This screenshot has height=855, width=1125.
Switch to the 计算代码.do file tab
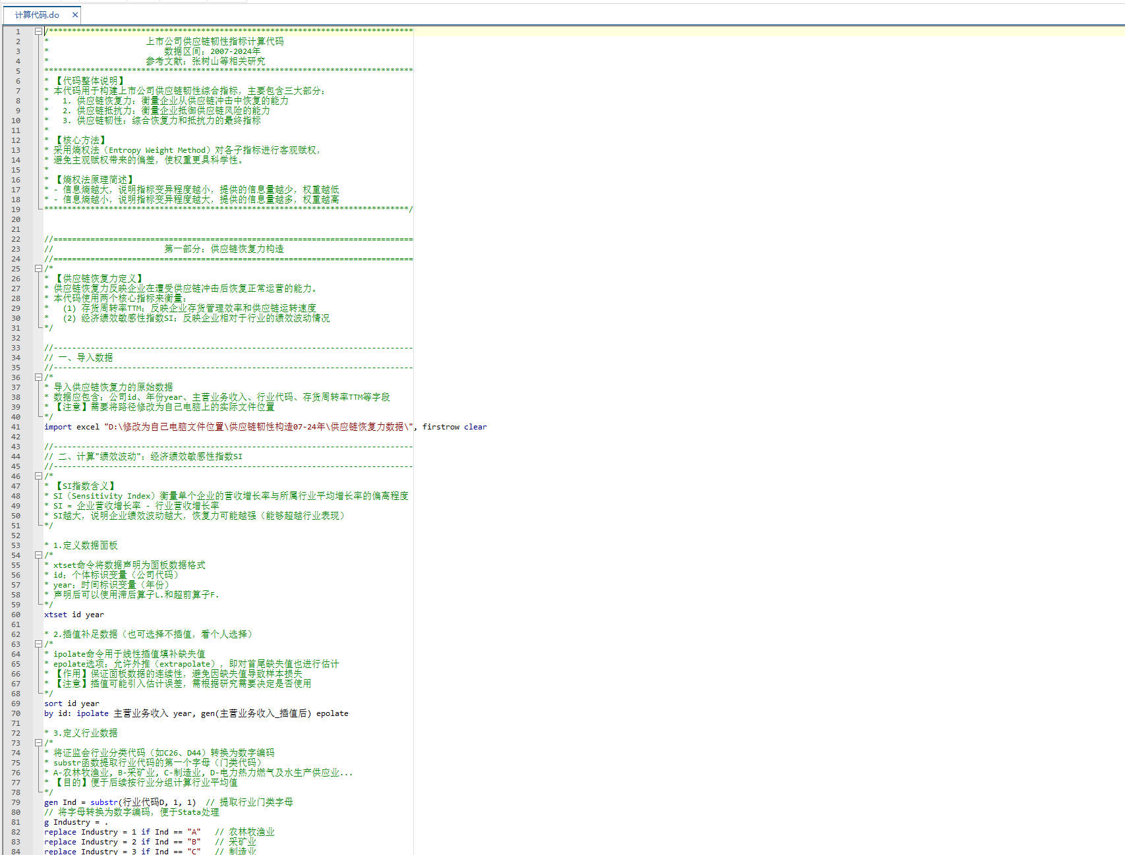[37, 14]
